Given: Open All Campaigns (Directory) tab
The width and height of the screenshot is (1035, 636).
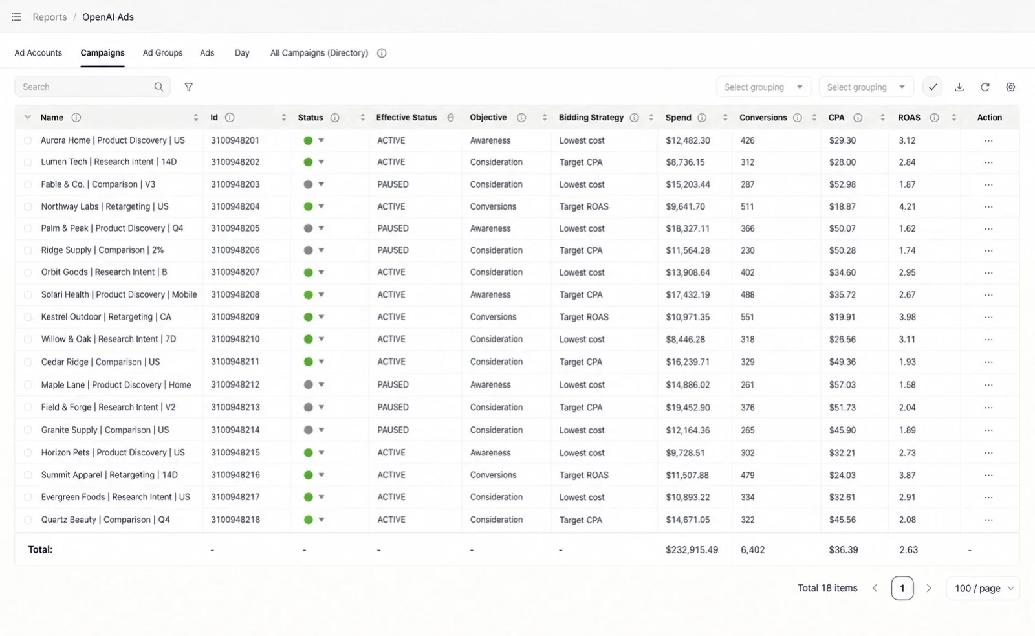Looking at the screenshot, I should pos(319,53).
